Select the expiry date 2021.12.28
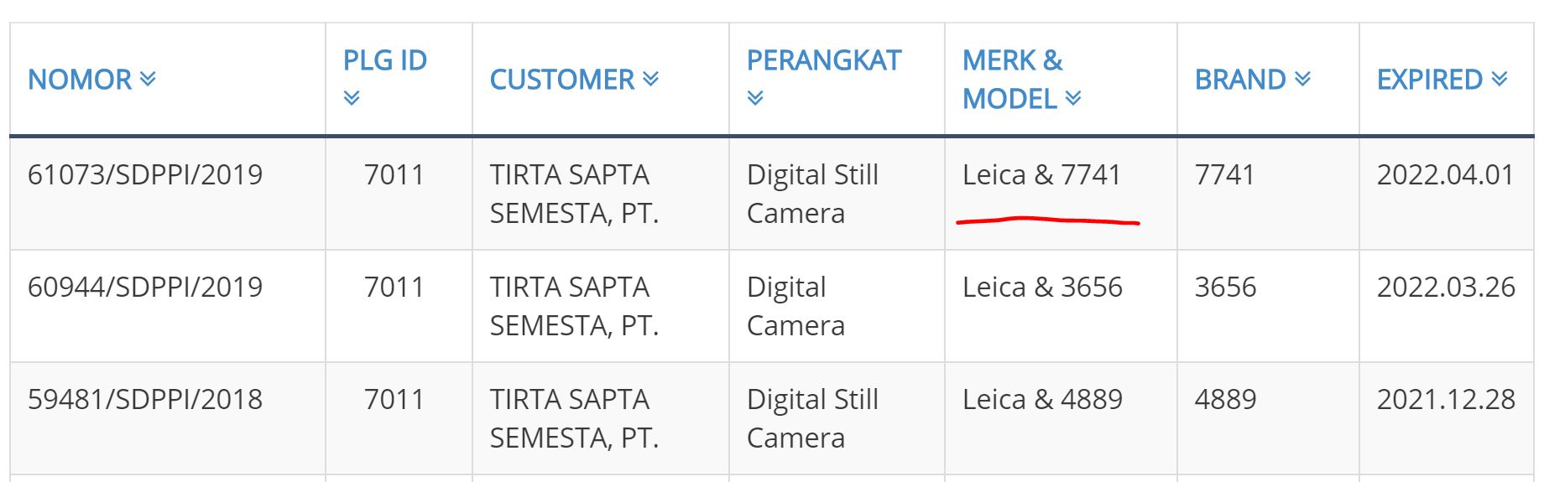 (1446, 399)
